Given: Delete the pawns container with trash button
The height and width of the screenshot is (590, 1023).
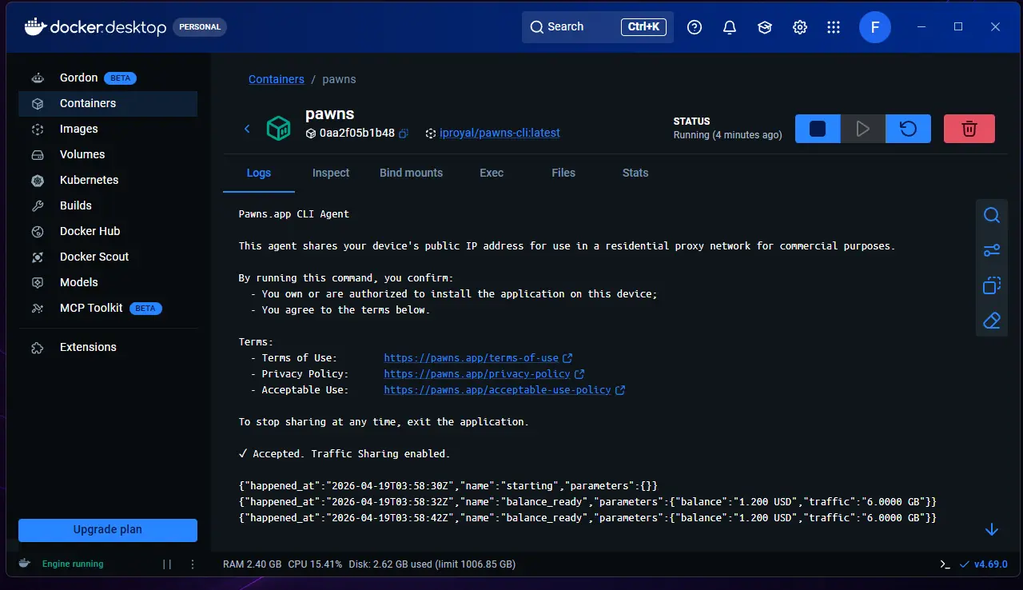Looking at the screenshot, I should [x=969, y=129].
